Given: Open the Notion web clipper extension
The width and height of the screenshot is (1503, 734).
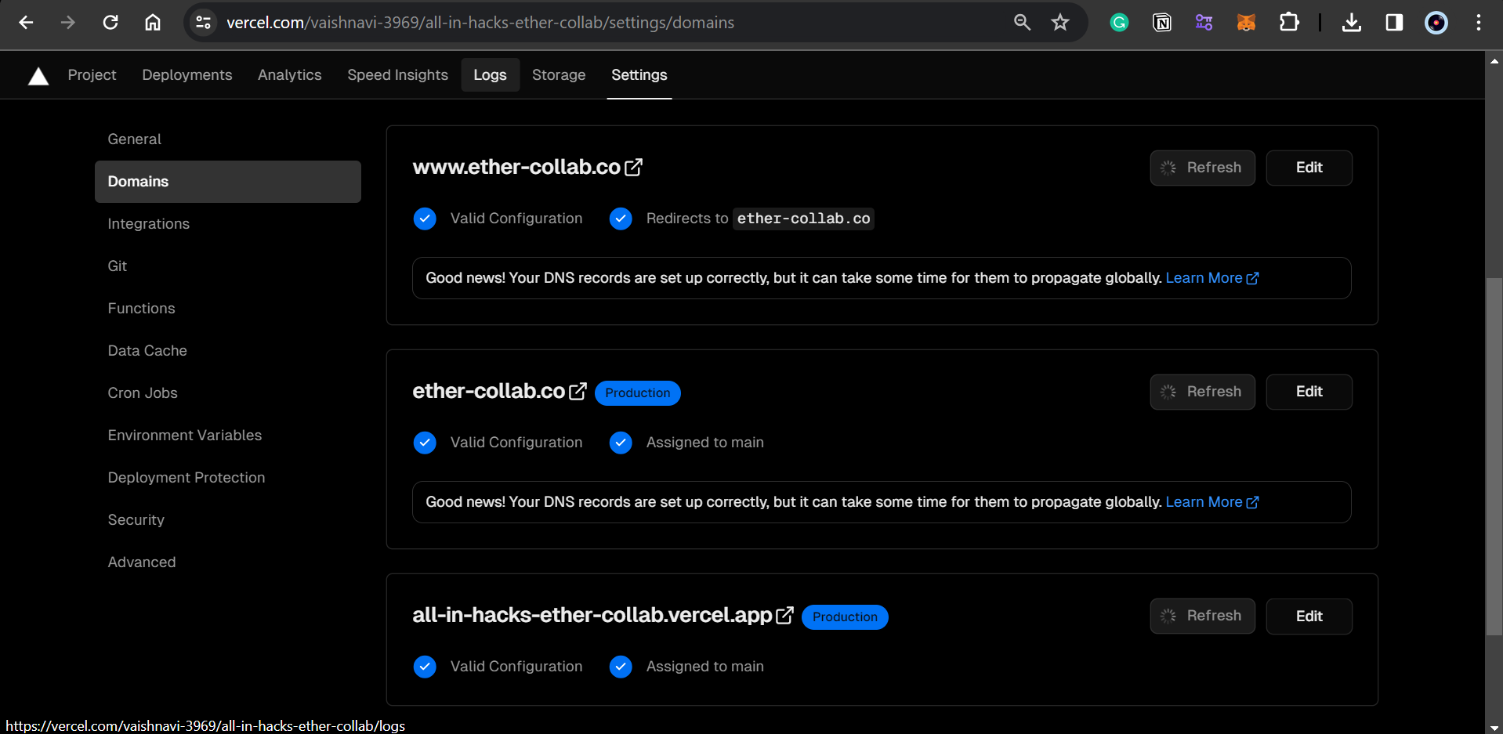Looking at the screenshot, I should click(1162, 23).
